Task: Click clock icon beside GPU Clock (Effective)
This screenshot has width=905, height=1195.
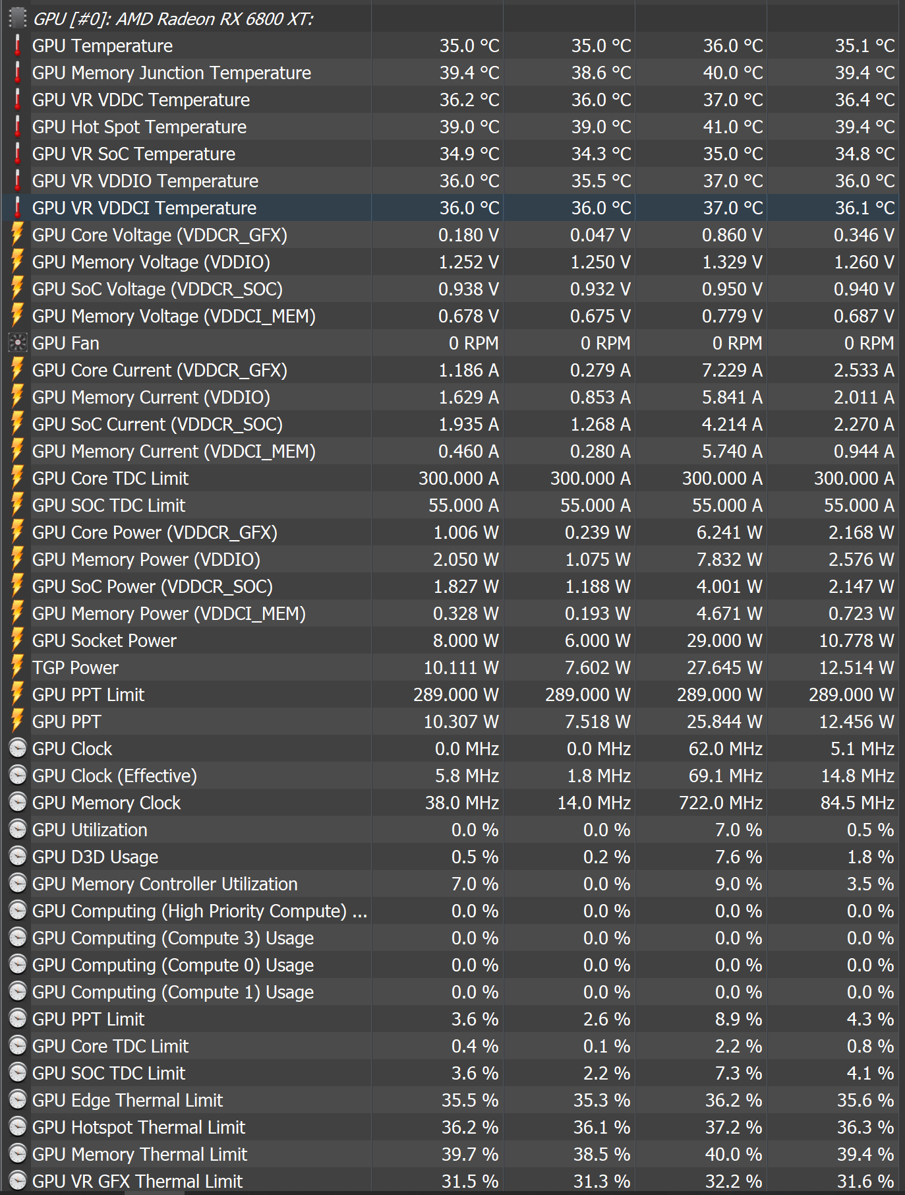Action: tap(18, 776)
